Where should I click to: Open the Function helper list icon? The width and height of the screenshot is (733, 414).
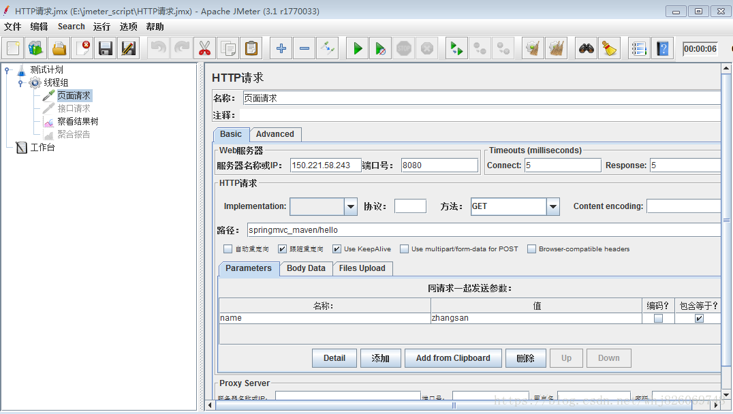pos(639,48)
